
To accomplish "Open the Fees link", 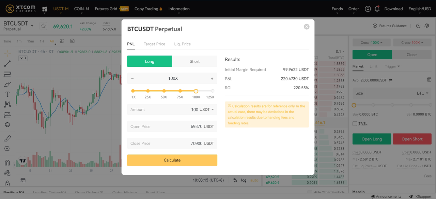I will tap(428, 176).
